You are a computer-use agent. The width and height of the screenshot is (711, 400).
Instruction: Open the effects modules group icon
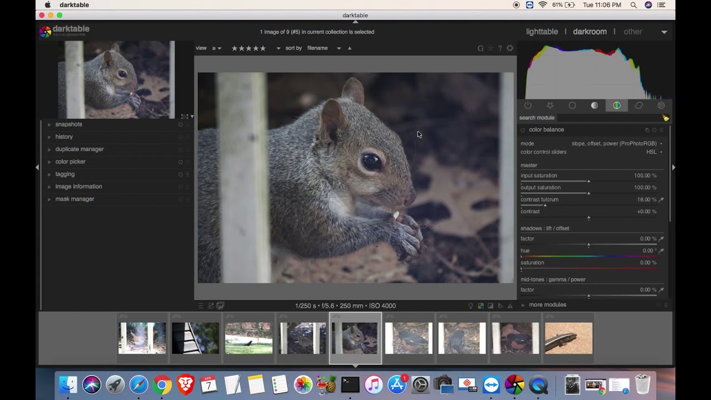click(661, 106)
